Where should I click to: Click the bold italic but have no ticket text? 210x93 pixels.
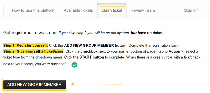click(147, 33)
